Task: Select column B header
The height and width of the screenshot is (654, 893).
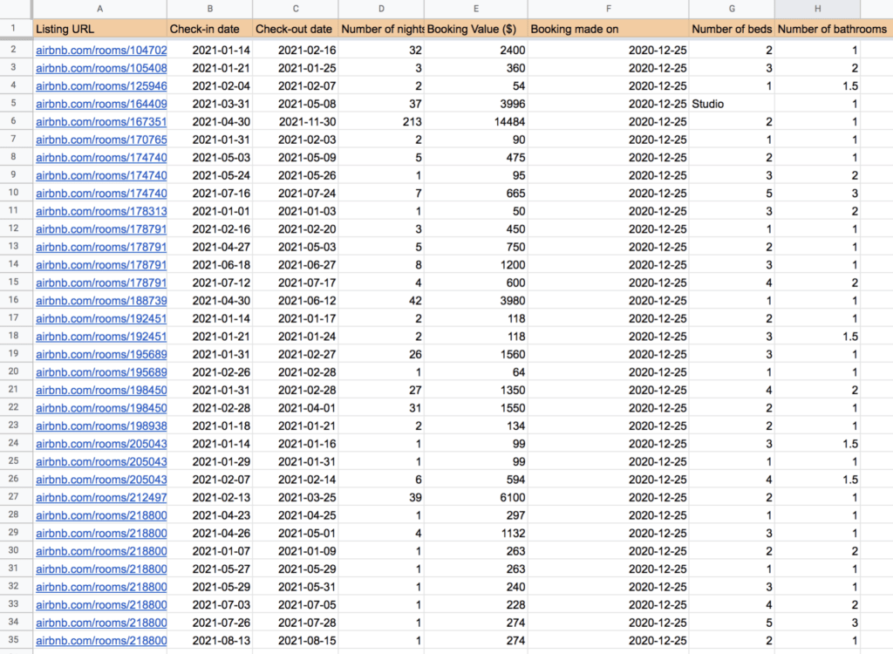Action: tap(209, 9)
